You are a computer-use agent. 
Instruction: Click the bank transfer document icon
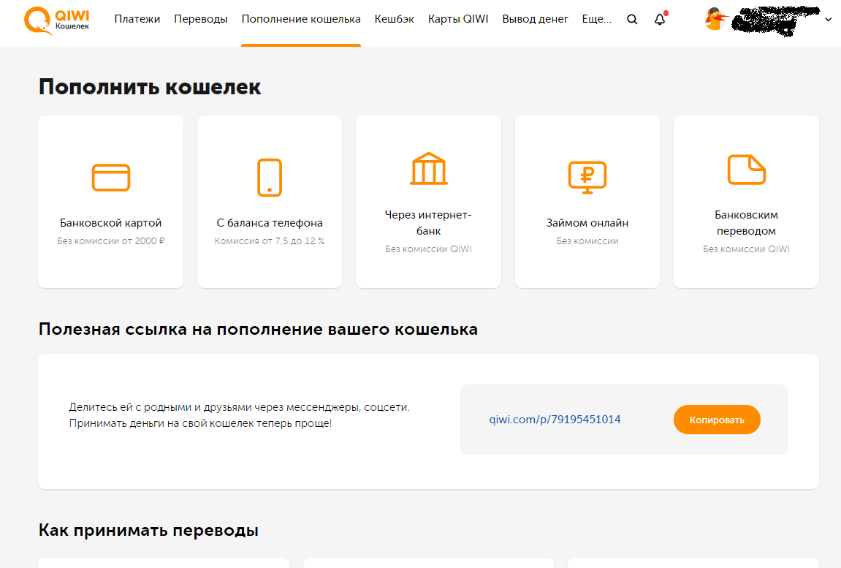(746, 170)
